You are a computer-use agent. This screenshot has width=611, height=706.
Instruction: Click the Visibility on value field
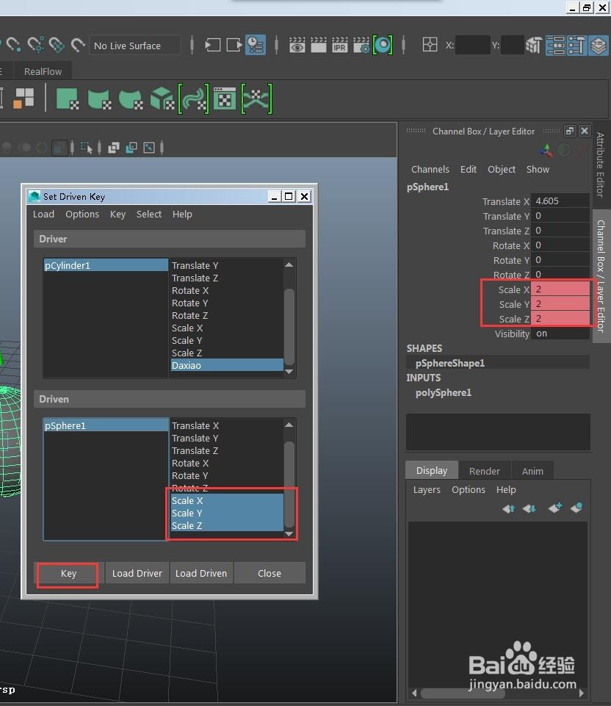click(560, 334)
